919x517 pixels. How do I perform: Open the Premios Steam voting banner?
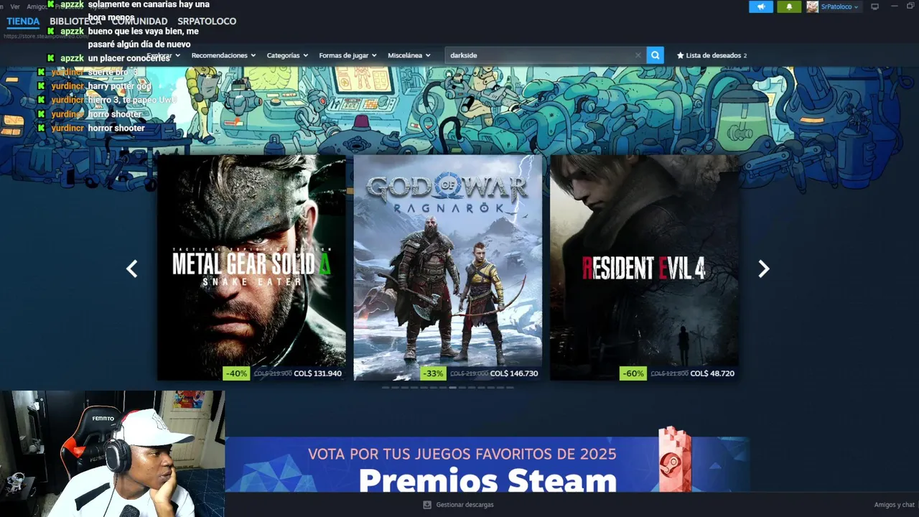(488, 464)
